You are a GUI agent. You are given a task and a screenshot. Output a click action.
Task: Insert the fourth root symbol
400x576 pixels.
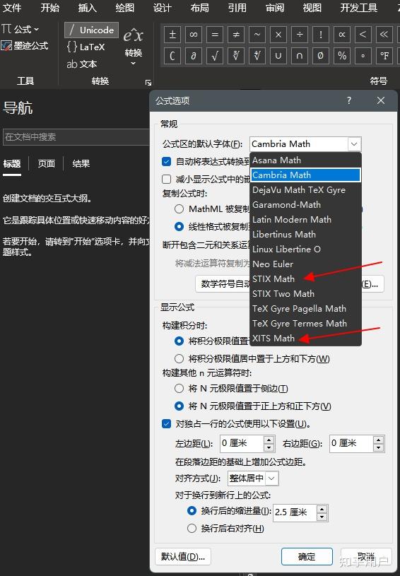point(257,56)
